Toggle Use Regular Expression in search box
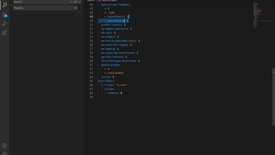Screen dimensions: 275x155 click(79, 2)
